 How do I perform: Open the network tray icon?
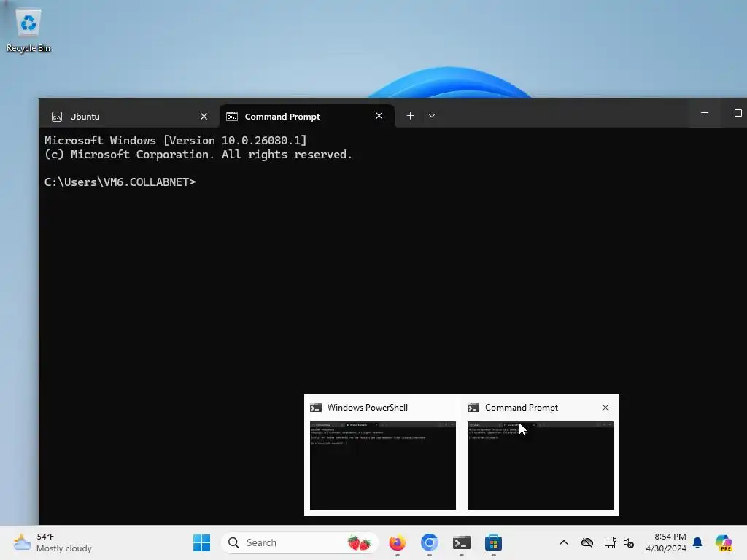[x=610, y=542]
